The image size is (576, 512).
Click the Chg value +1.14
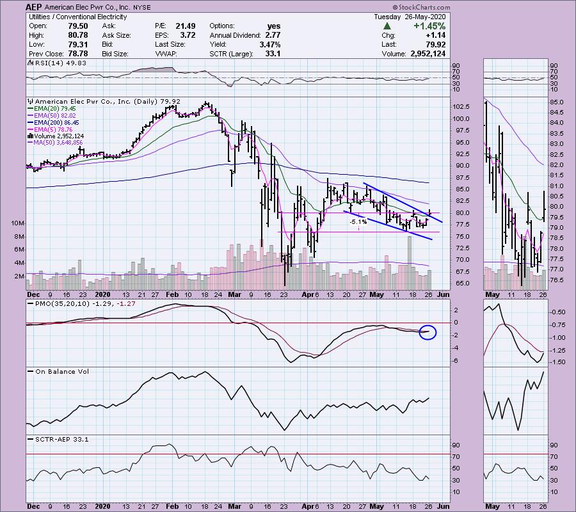(x=435, y=35)
